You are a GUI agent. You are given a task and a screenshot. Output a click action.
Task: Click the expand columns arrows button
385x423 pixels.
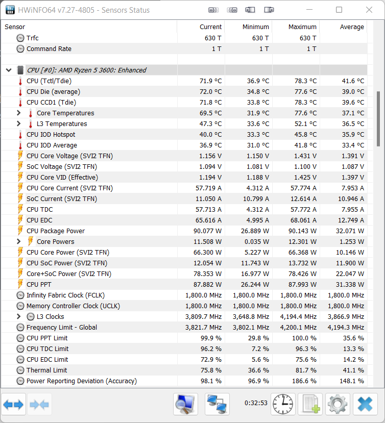pyautogui.click(x=13, y=405)
